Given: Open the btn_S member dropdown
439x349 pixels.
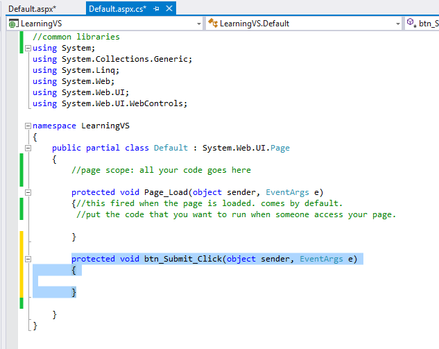Looking at the screenshot, I should pyautogui.click(x=428, y=24).
